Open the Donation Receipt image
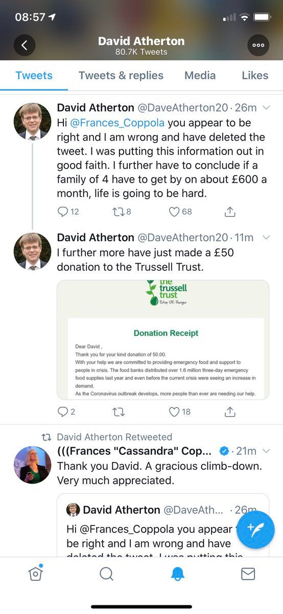Screen dimensions: 283x614 [163, 340]
